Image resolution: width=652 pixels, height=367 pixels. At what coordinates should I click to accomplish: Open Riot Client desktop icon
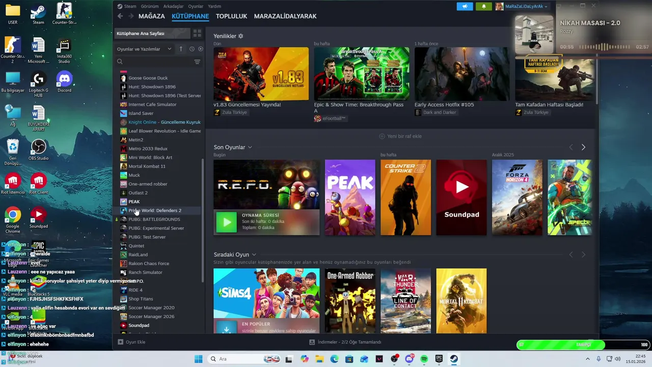pos(39,184)
